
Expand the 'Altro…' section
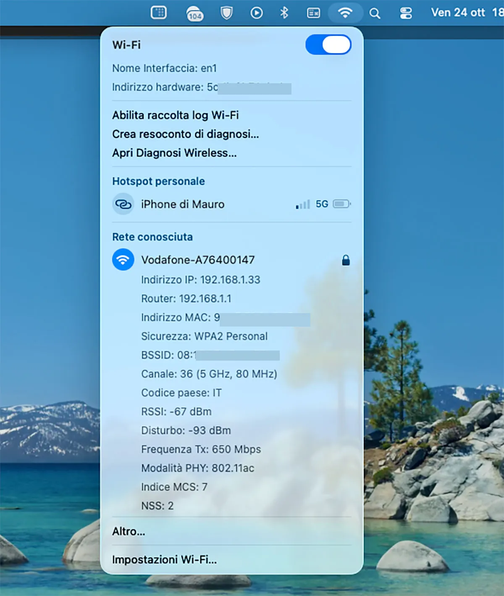coord(128,531)
